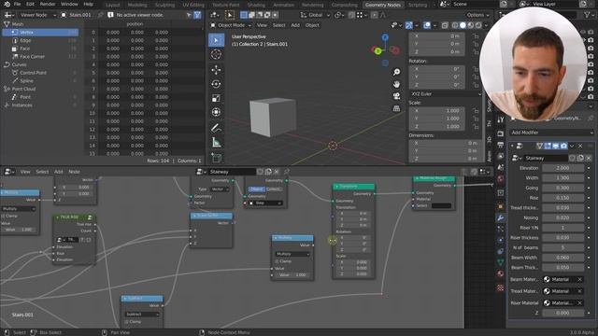Switch perspective/orthographic grid icon
Image resolution: width=598 pixels, height=336 pixels.
[396, 108]
